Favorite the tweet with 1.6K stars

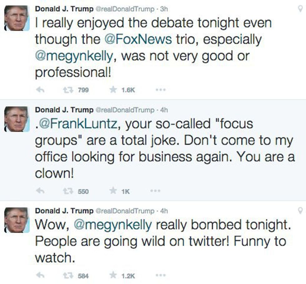click(113, 90)
